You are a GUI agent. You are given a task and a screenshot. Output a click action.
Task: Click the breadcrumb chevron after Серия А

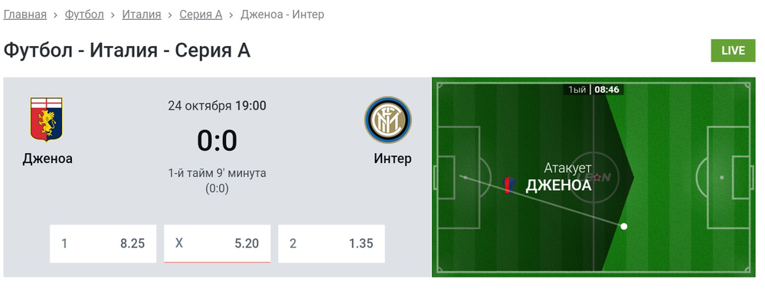point(231,15)
